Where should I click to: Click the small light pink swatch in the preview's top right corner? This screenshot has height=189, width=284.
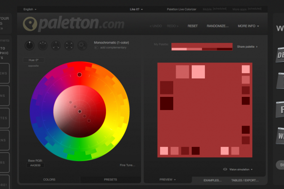coord(246,69)
